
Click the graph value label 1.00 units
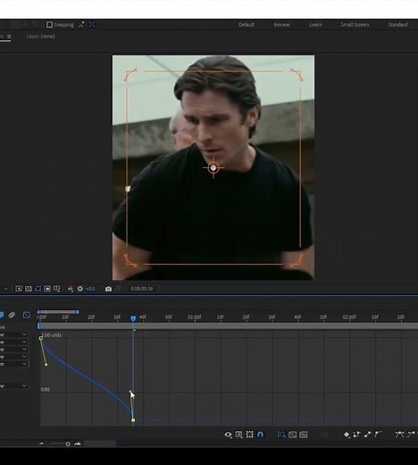tap(52, 335)
